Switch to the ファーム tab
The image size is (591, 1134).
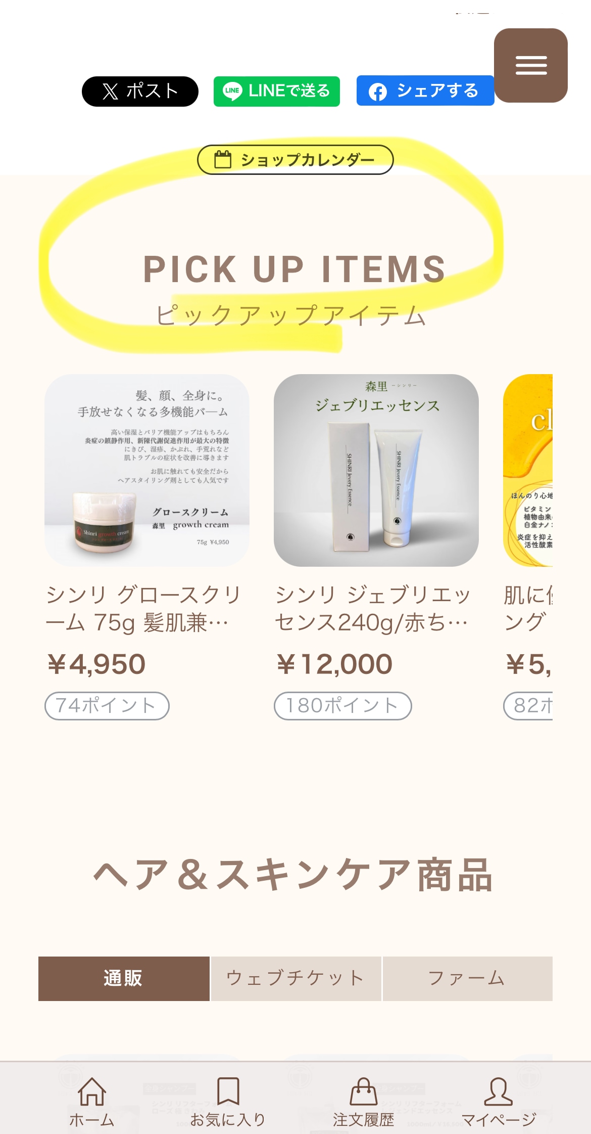467,978
